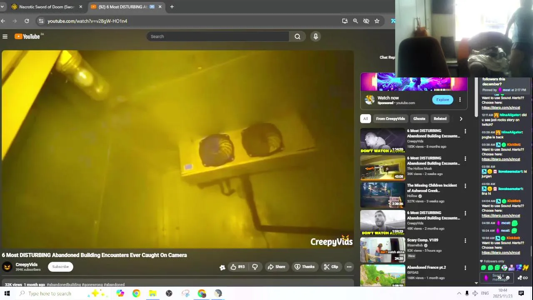Close the Necrotic Sword of Doom tab

(81, 7)
